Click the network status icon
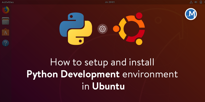205x102 pixels. [x=191, y=2]
